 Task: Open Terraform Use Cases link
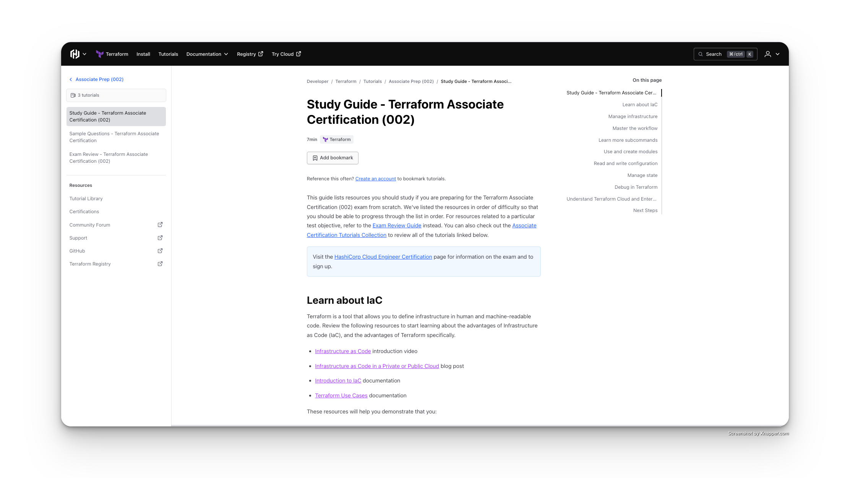click(341, 396)
